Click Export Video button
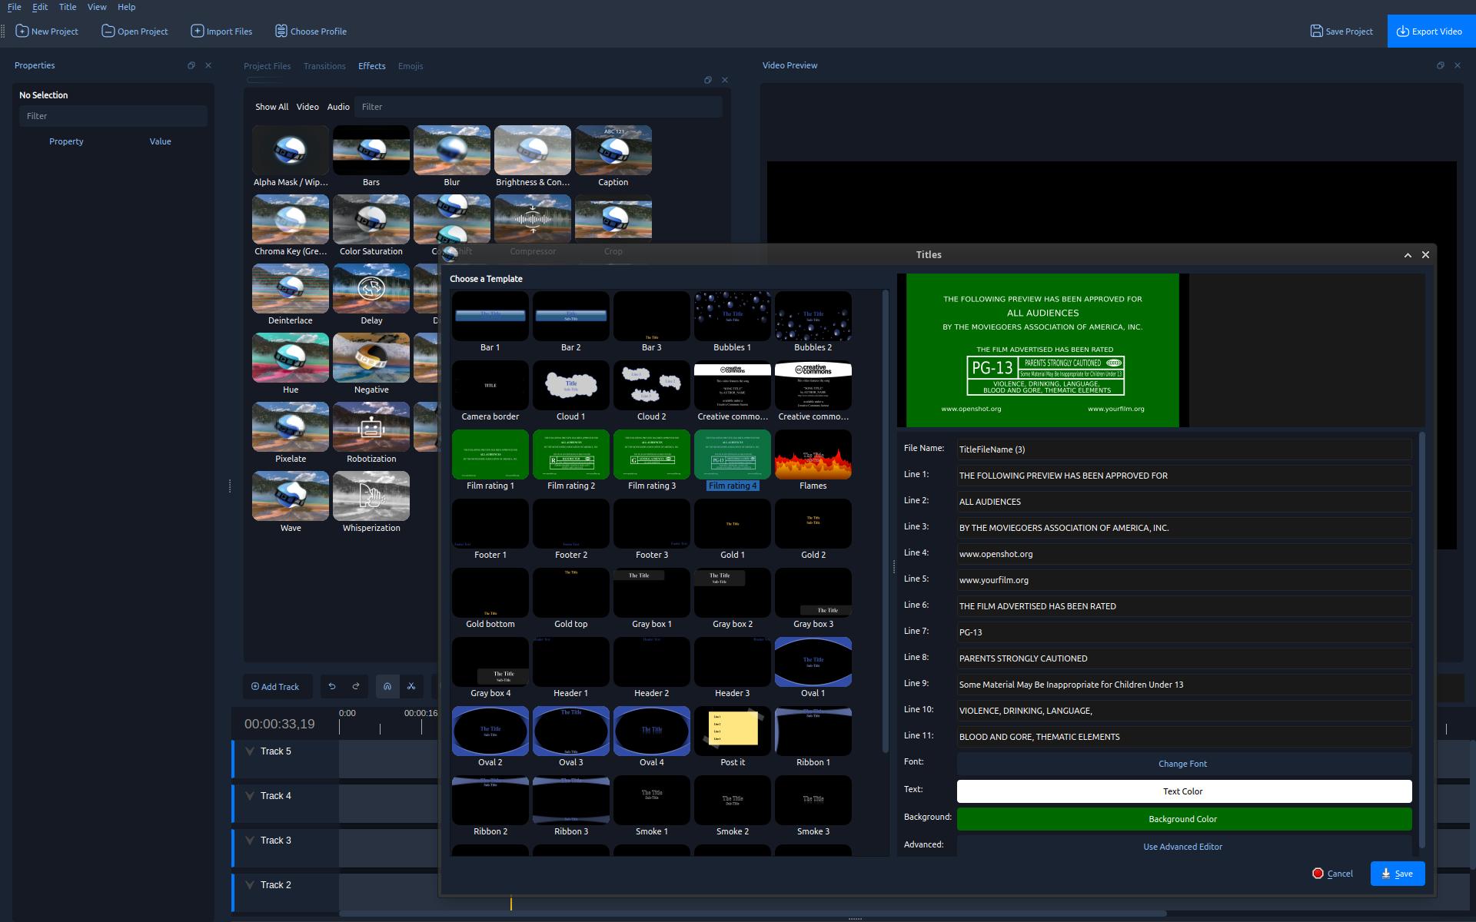The width and height of the screenshot is (1476, 922). (x=1430, y=32)
